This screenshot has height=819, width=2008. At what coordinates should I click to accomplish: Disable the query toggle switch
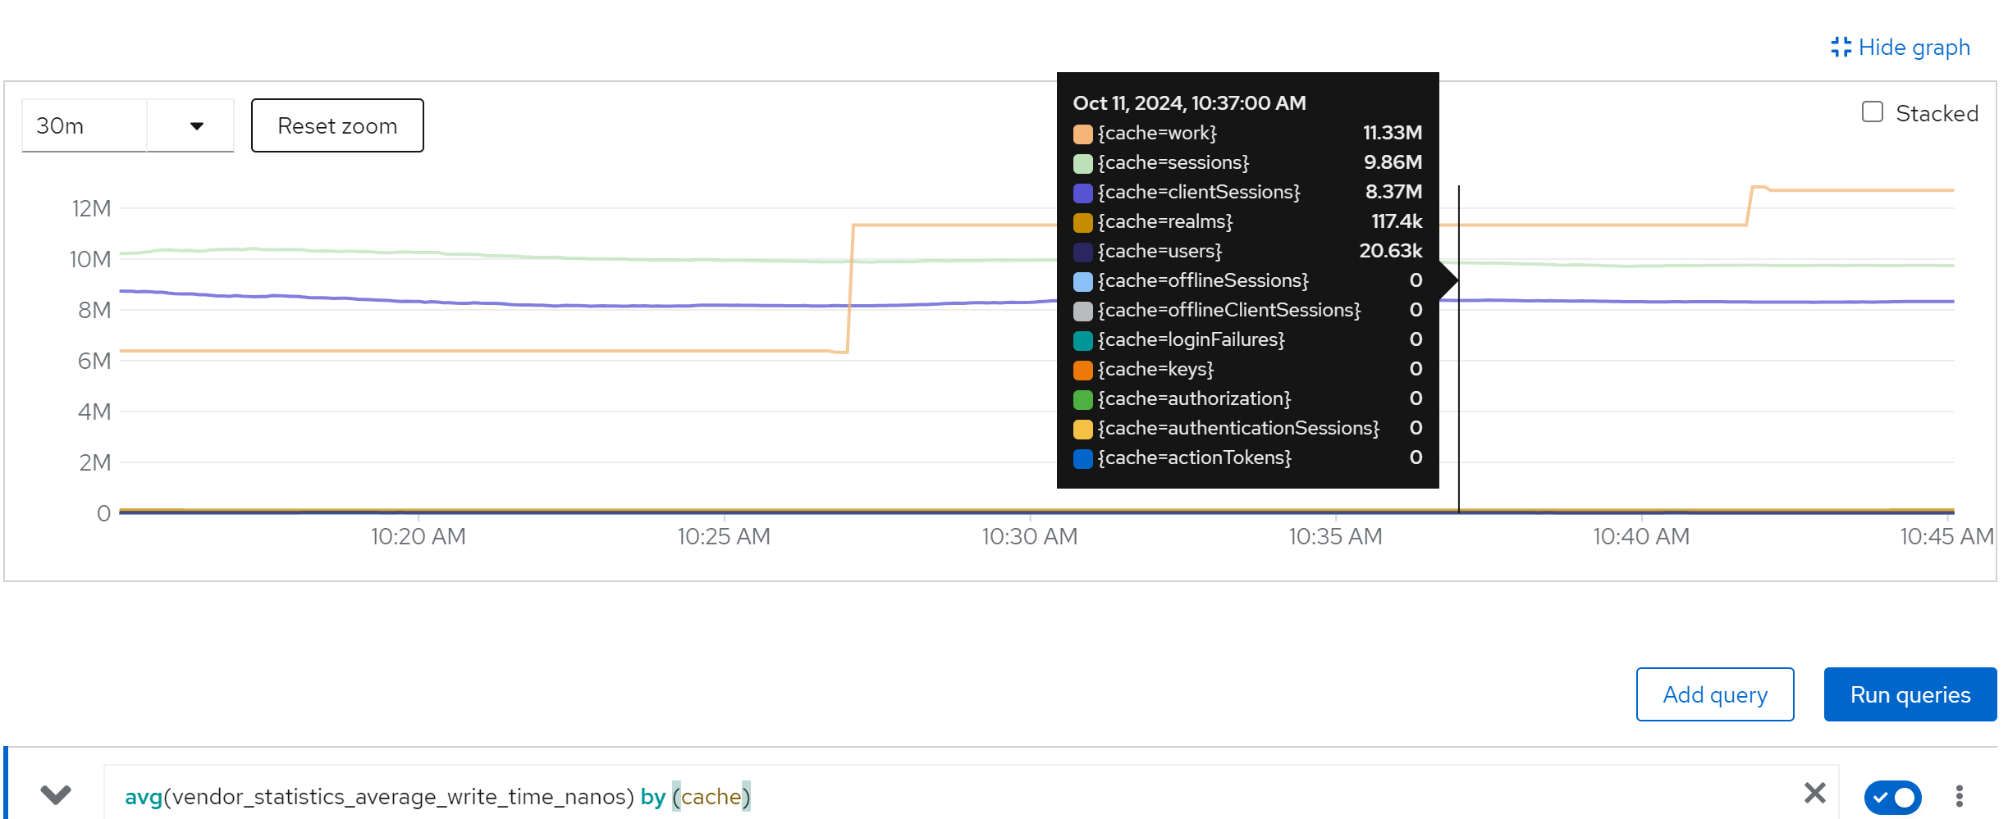[x=1891, y=797]
